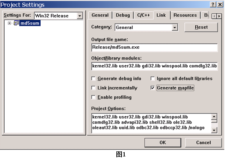Image resolution: width=225 pixels, height=158 pixels.
Task: Switch to the Resources tab
Action: (185, 15)
